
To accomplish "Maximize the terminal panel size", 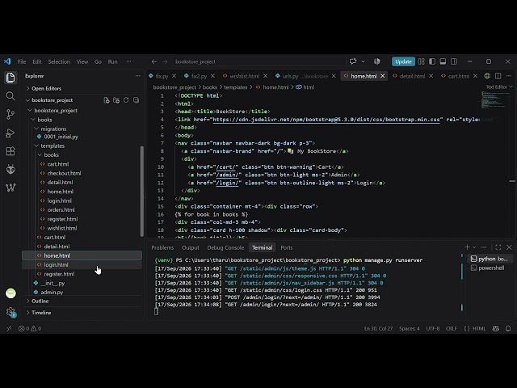I will (498, 247).
